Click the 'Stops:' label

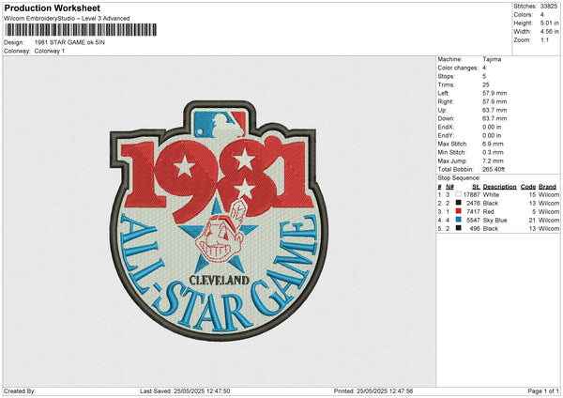[x=446, y=76]
